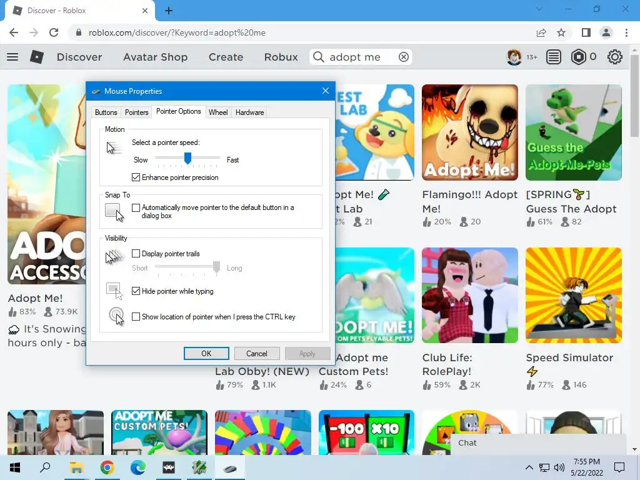640x480 pixels.
Task: Switch to the Pointers tab
Action: pos(136,112)
